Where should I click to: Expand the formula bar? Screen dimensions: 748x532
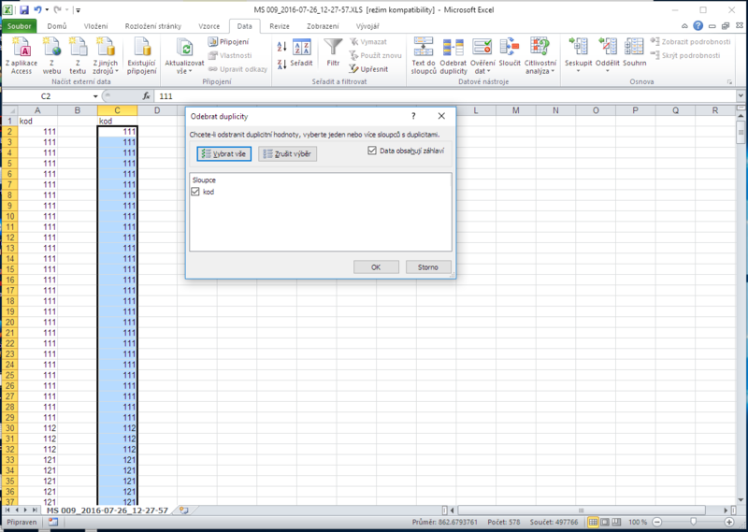click(741, 96)
